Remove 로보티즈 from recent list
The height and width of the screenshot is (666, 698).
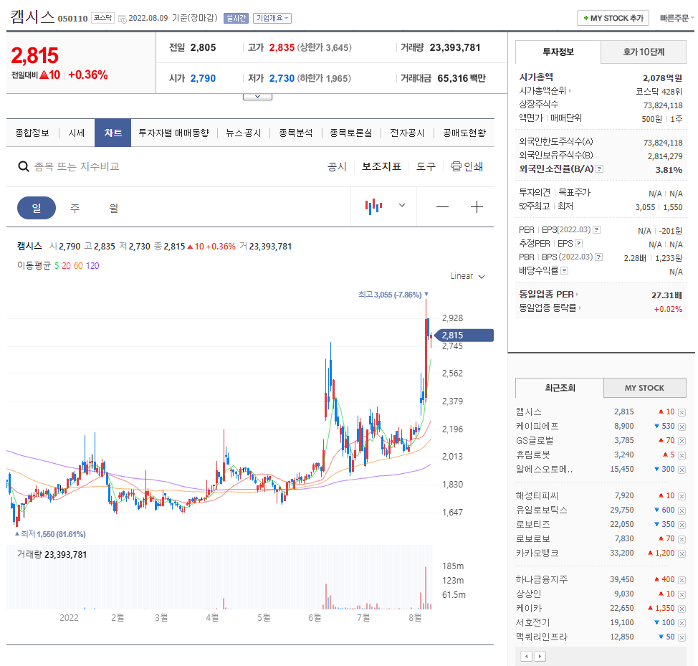point(682,525)
